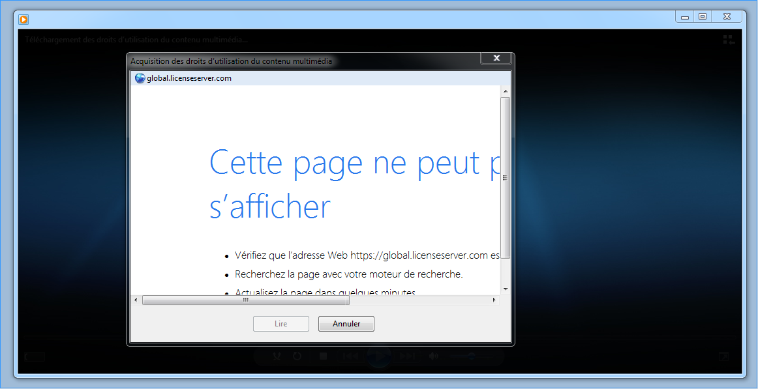
Task: Click the horizontal scrollbar thumb
Action: (245, 300)
